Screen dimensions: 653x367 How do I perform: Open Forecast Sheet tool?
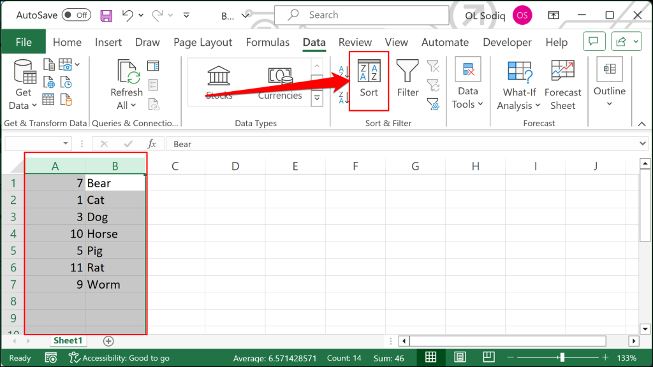coord(562,85)
